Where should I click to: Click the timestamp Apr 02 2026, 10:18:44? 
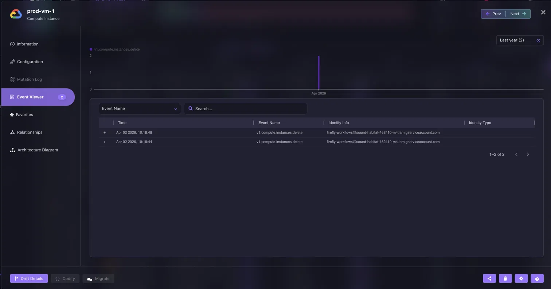(134, 142)
